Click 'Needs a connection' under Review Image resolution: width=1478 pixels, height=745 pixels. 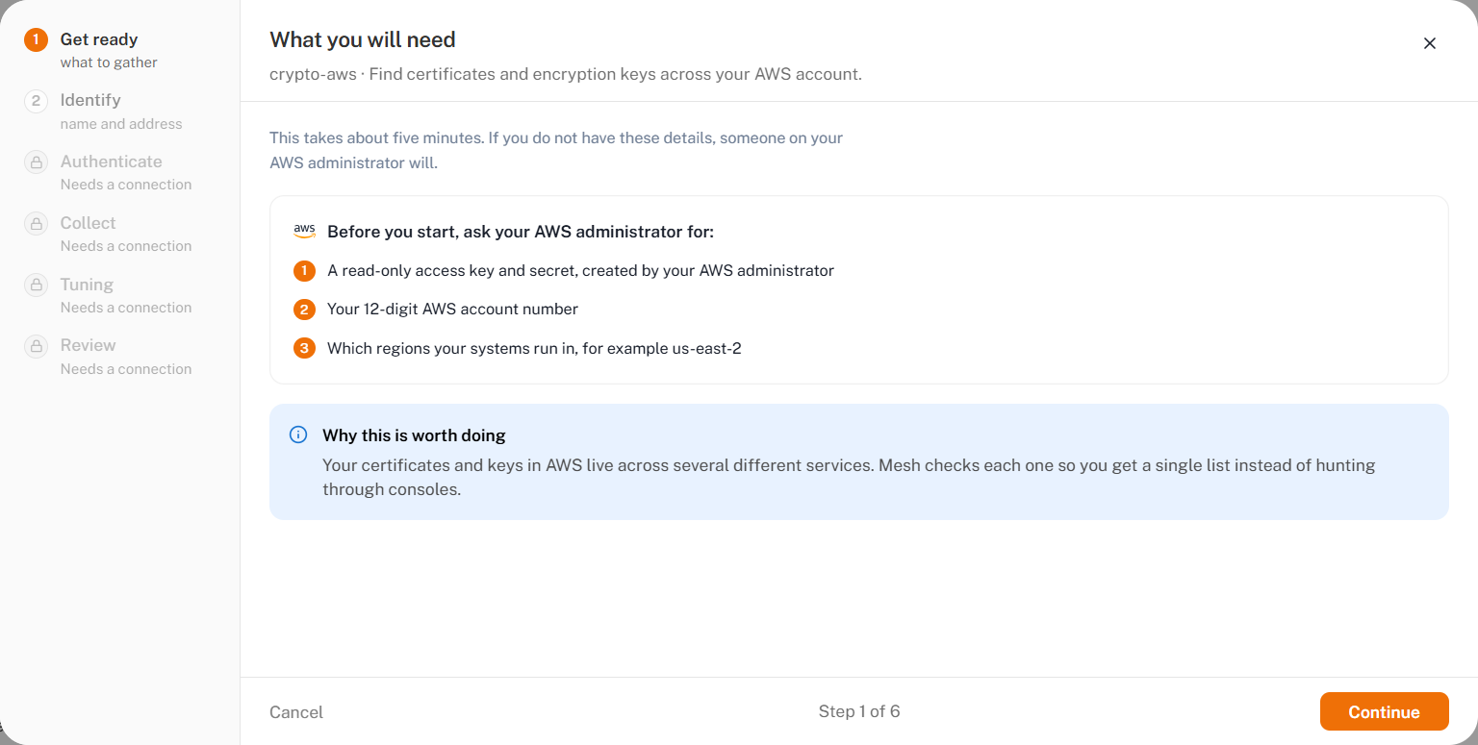[126, 369]
